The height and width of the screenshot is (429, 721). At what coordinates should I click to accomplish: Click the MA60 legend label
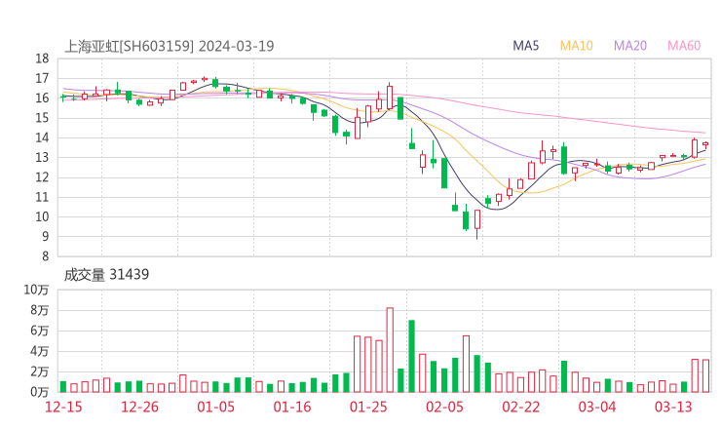point(684,46)
